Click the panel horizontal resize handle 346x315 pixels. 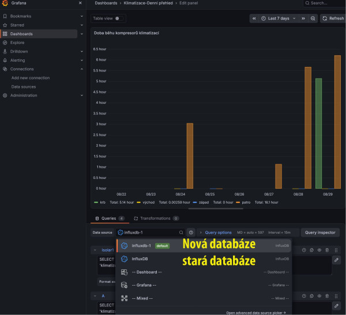pyautogui.click(x=216, y=209)
